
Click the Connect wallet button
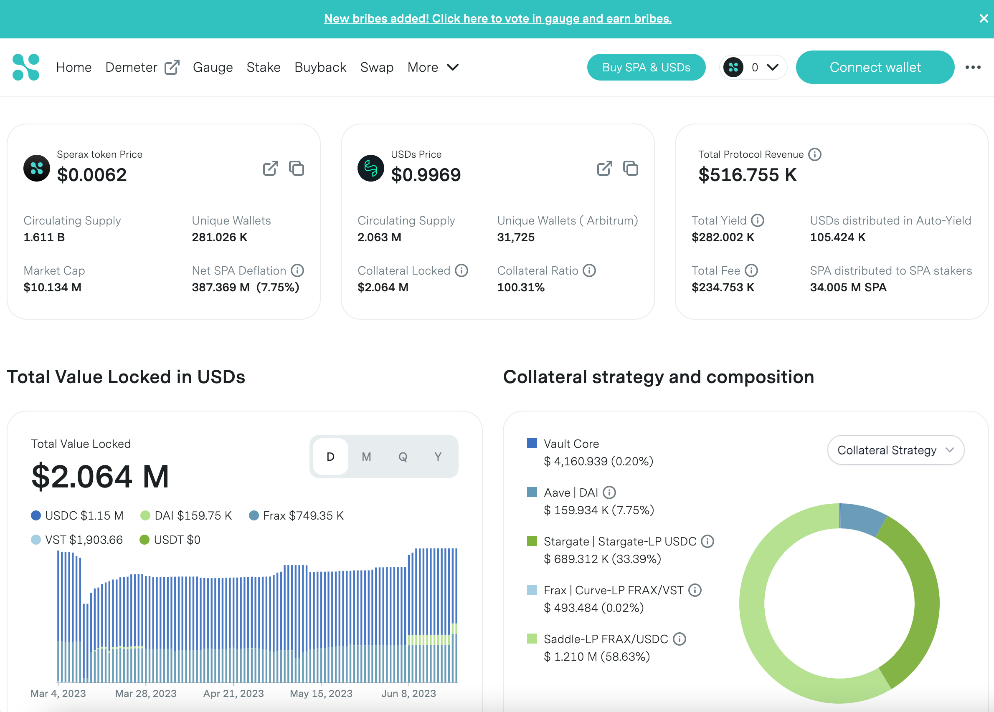pyautogui.click(x=875, y=67)
